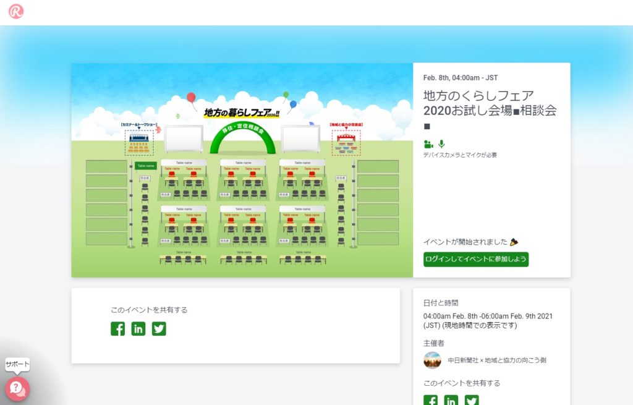Share event on LinkedIn in left card

[x=138, y=329]
